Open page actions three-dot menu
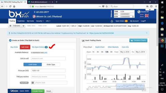This screenshot has width=166, height=93. click(100, 6)
